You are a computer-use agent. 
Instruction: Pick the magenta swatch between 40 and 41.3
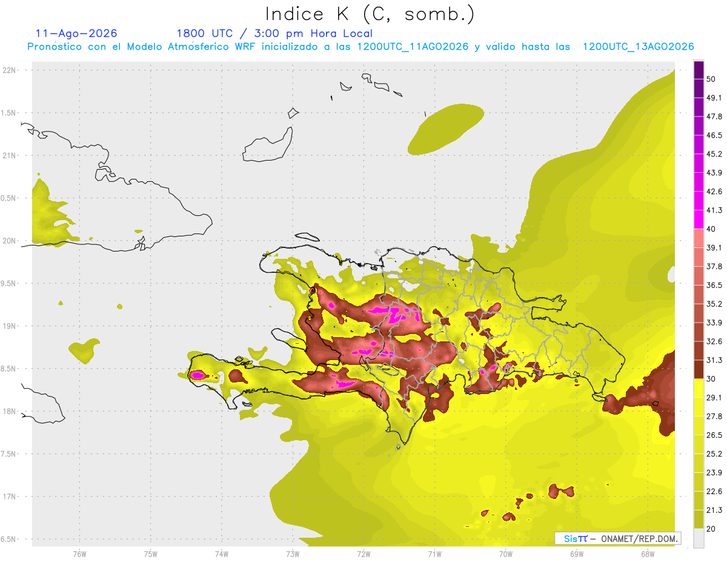click(x=699, y=219)
